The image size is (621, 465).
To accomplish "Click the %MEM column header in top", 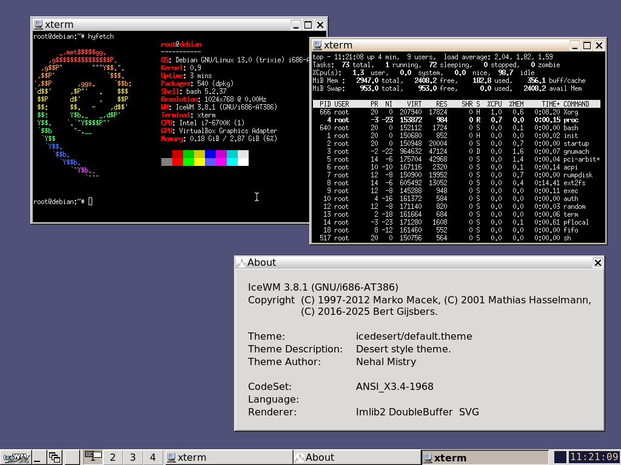I will pyautogui.click(x=517, y=104).
